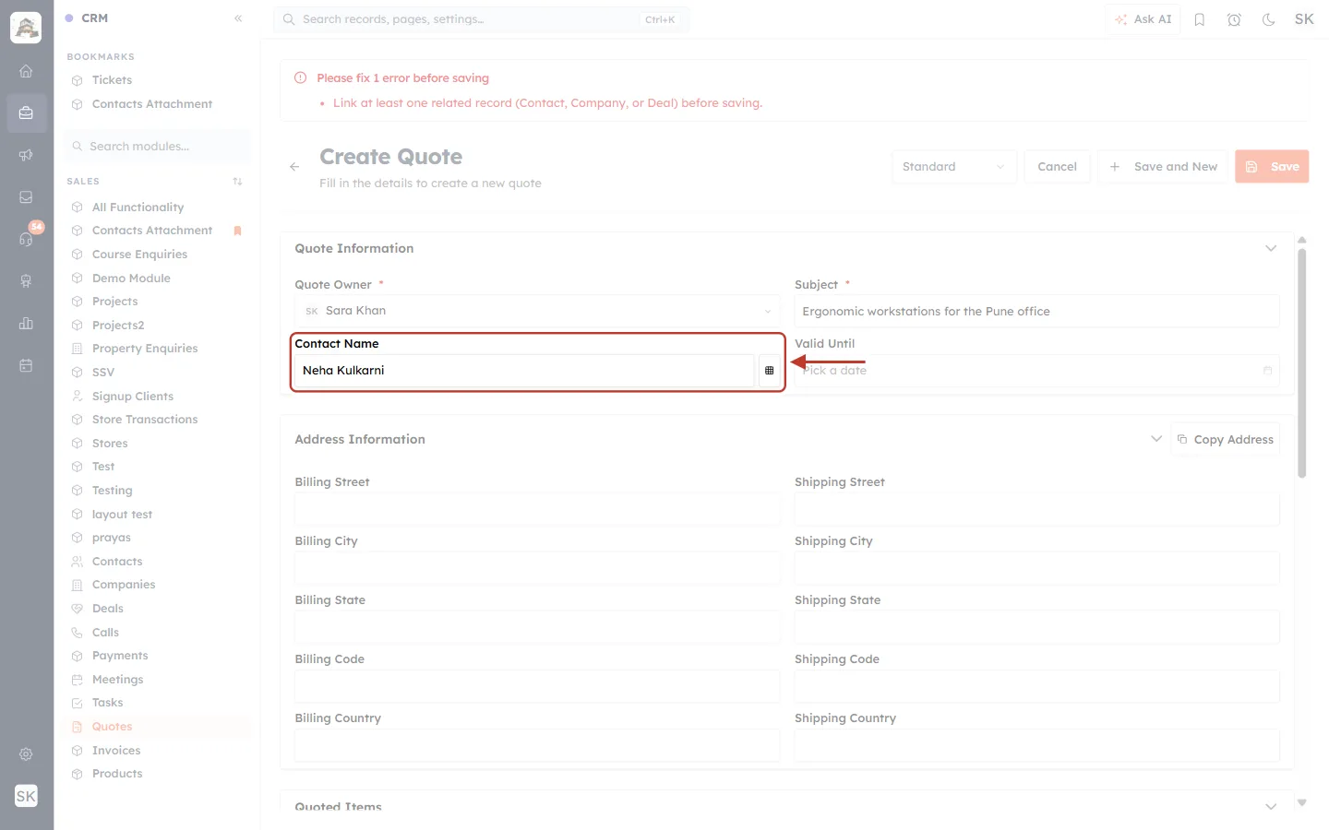Click the Contact Name field with Neha Kulkarni
Image resolution: width=1329 pixels, height=830 pixels.
pyautogui.click(x=524, y=371)
